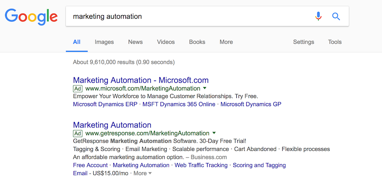Image resolution: width=382 pixels, height=186 pixels.
Task: Expand dropdown arrow next to getresponse.com URL
Action: (214, 133)
